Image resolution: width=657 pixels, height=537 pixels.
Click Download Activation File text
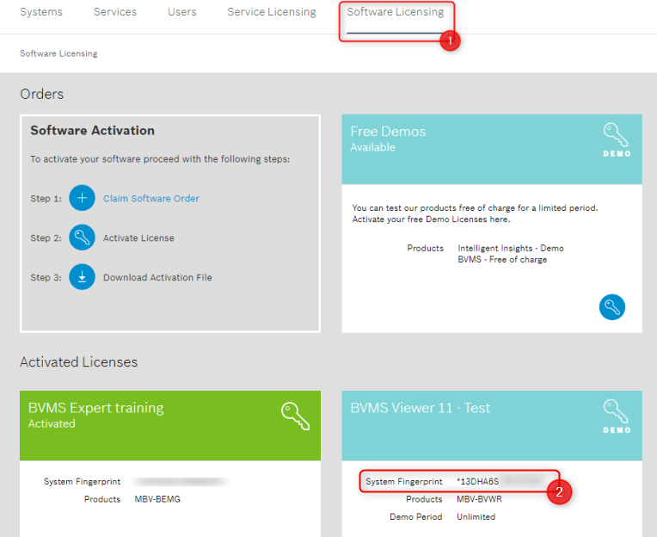pyautogui.click(x=157, y=277)
